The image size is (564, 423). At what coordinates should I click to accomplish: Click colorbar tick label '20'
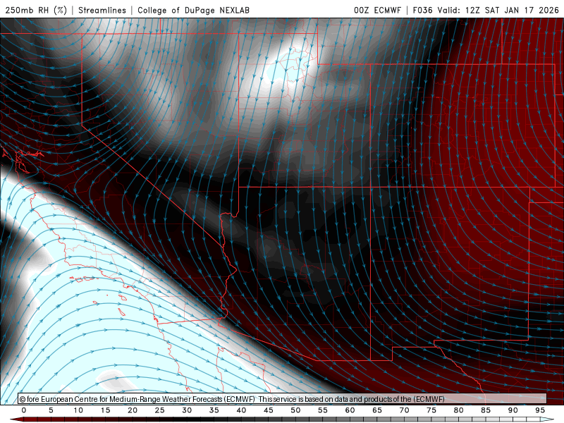point(133,410)
